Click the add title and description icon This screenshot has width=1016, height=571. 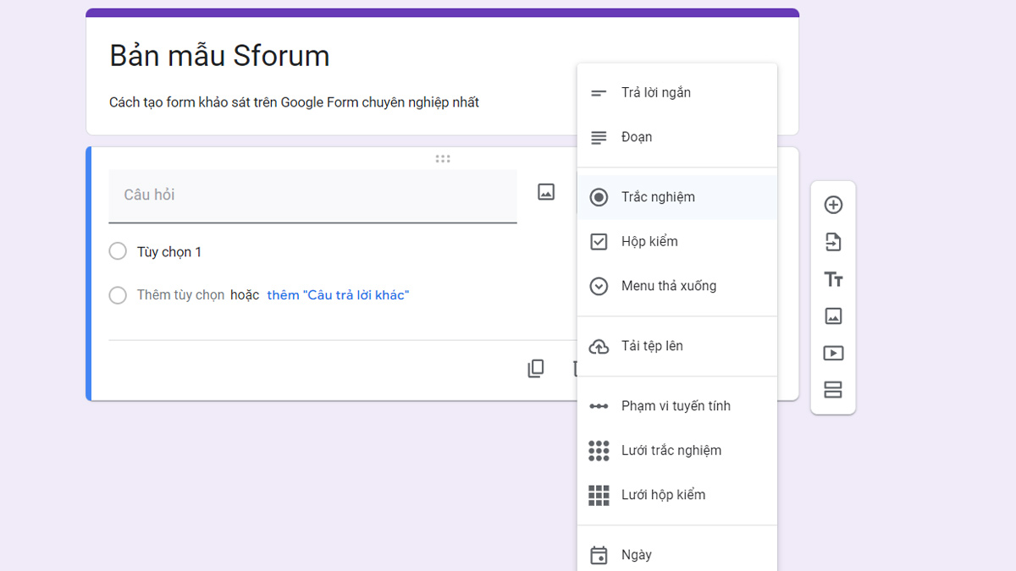[833, 278]
